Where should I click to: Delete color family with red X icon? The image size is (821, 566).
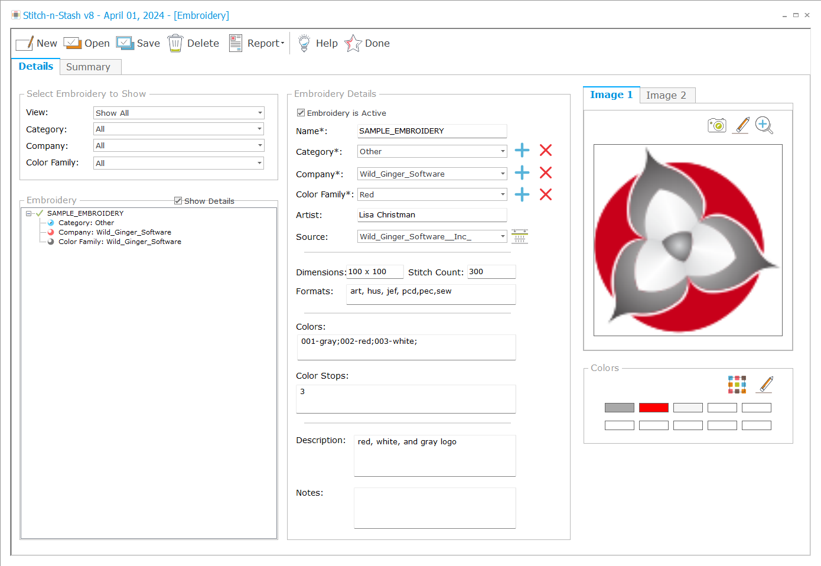click(x=546, y=194)
